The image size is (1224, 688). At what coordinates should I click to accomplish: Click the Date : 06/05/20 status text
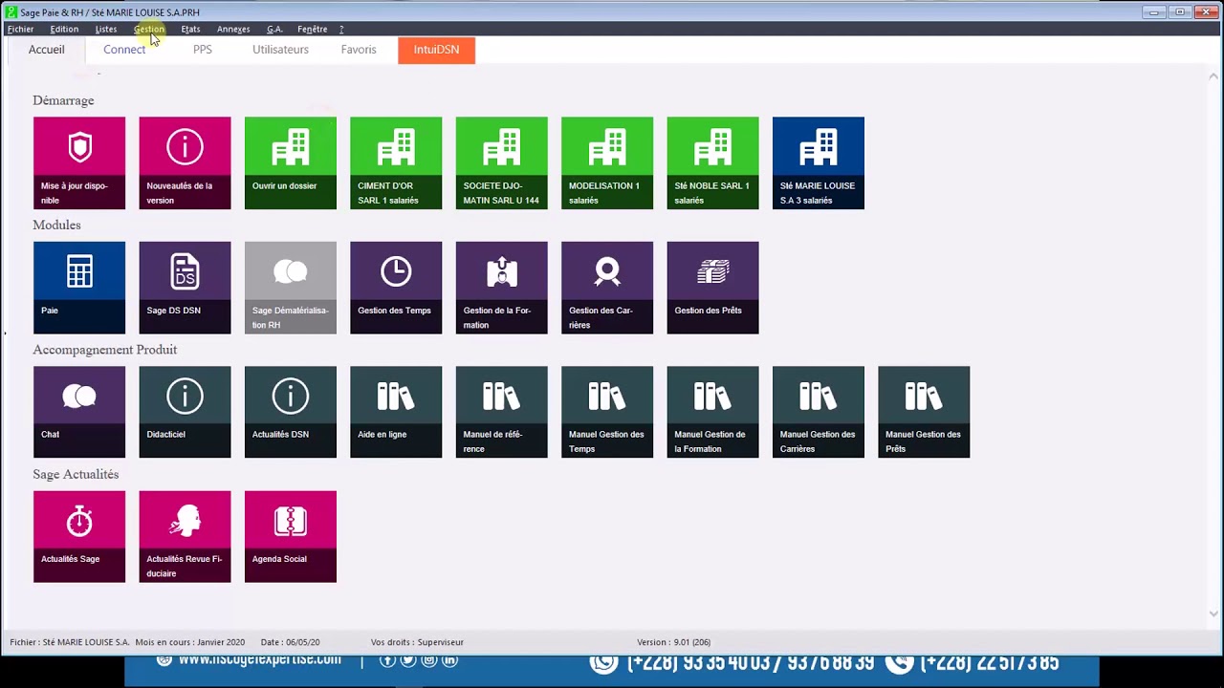(290, 642)
